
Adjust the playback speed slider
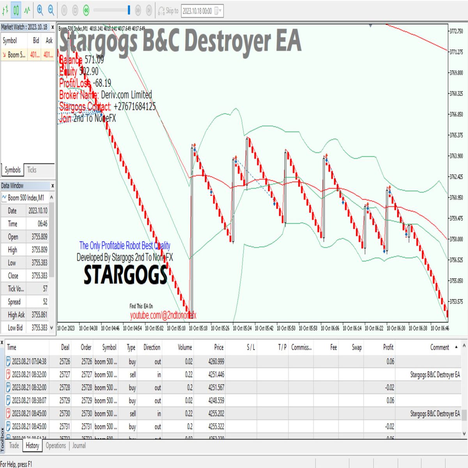[129, 11]
